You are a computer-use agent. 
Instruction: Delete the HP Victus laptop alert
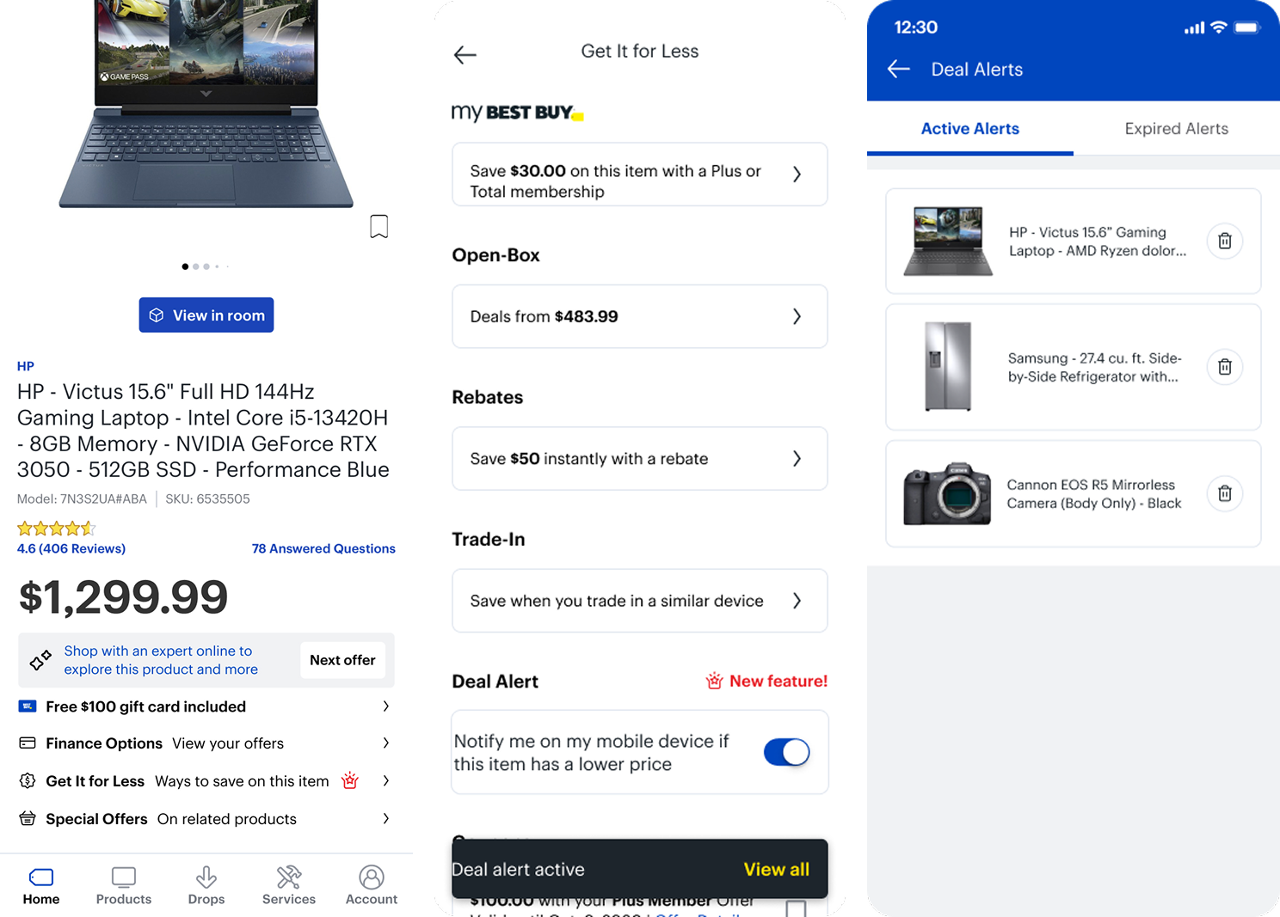click(1225, 241)
